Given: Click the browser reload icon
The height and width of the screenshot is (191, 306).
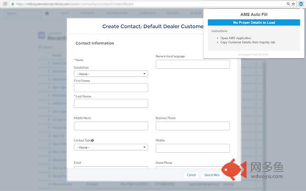Looking at the screenshot, I should coord(5,4).
